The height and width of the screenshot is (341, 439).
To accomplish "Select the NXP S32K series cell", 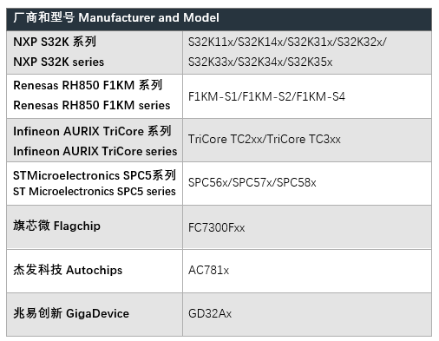I will click(95, 52).
